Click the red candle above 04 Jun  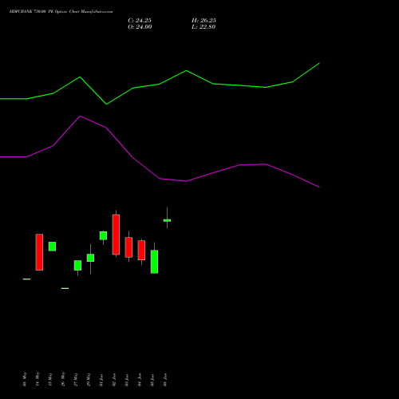pyautogui.click(x=141, y=250)
